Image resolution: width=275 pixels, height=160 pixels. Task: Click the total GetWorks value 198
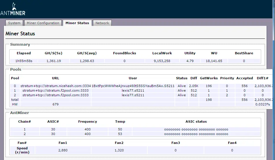pyautogui.click(x=209, y=100)
